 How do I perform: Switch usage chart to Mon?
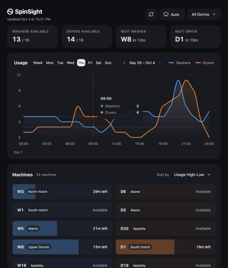[50, 63]
